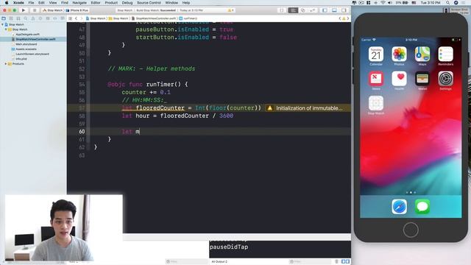Click the Run (play) button in Xcode
471x265 pixels.
(24, 10)
